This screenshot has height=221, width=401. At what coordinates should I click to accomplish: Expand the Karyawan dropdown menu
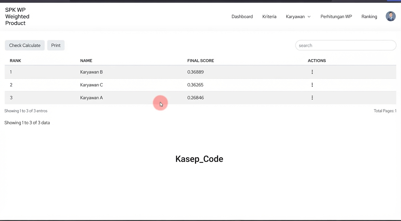298,17
